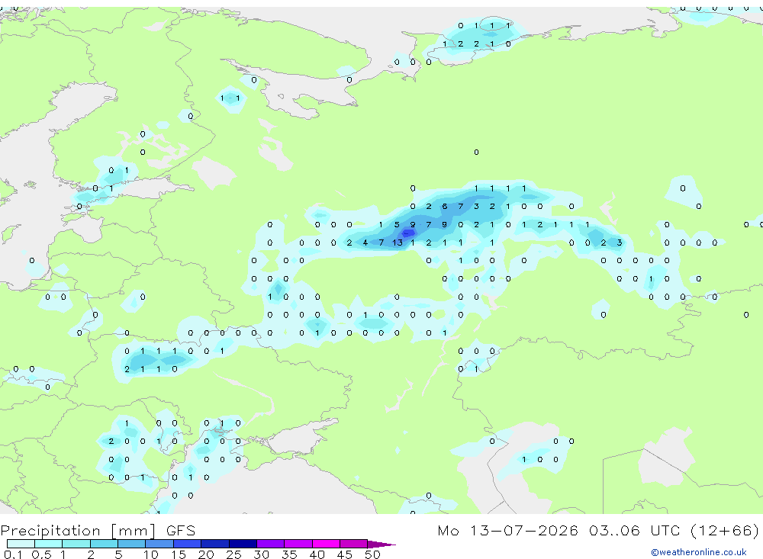Viewport: 763px width, 559px height.
Task: Click the '45' legend scale label
Action: pos(345,554)
